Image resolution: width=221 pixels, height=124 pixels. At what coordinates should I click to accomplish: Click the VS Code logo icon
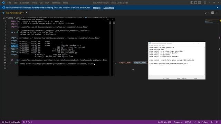click(3, 2)
